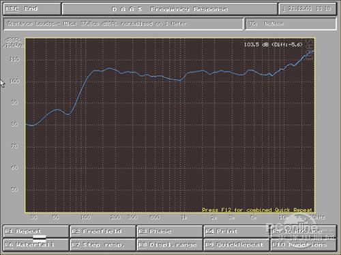Switch to F7 Step response
341x255 pixels.
click(x=103, y=245)
